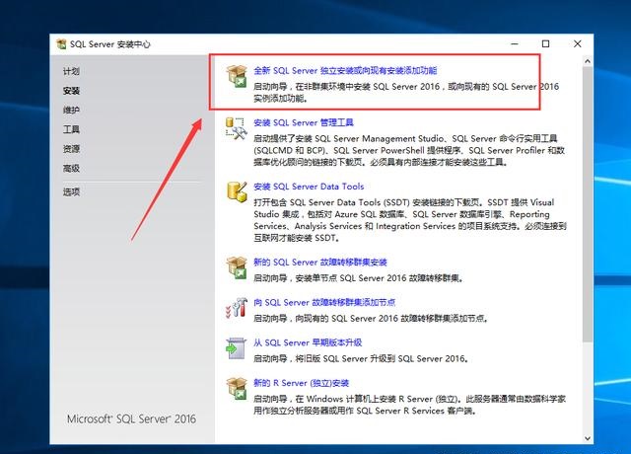The image size is (631, 454).
Task: Minimize the SQL Server 安装中心 window
Action: coord(515,43)
